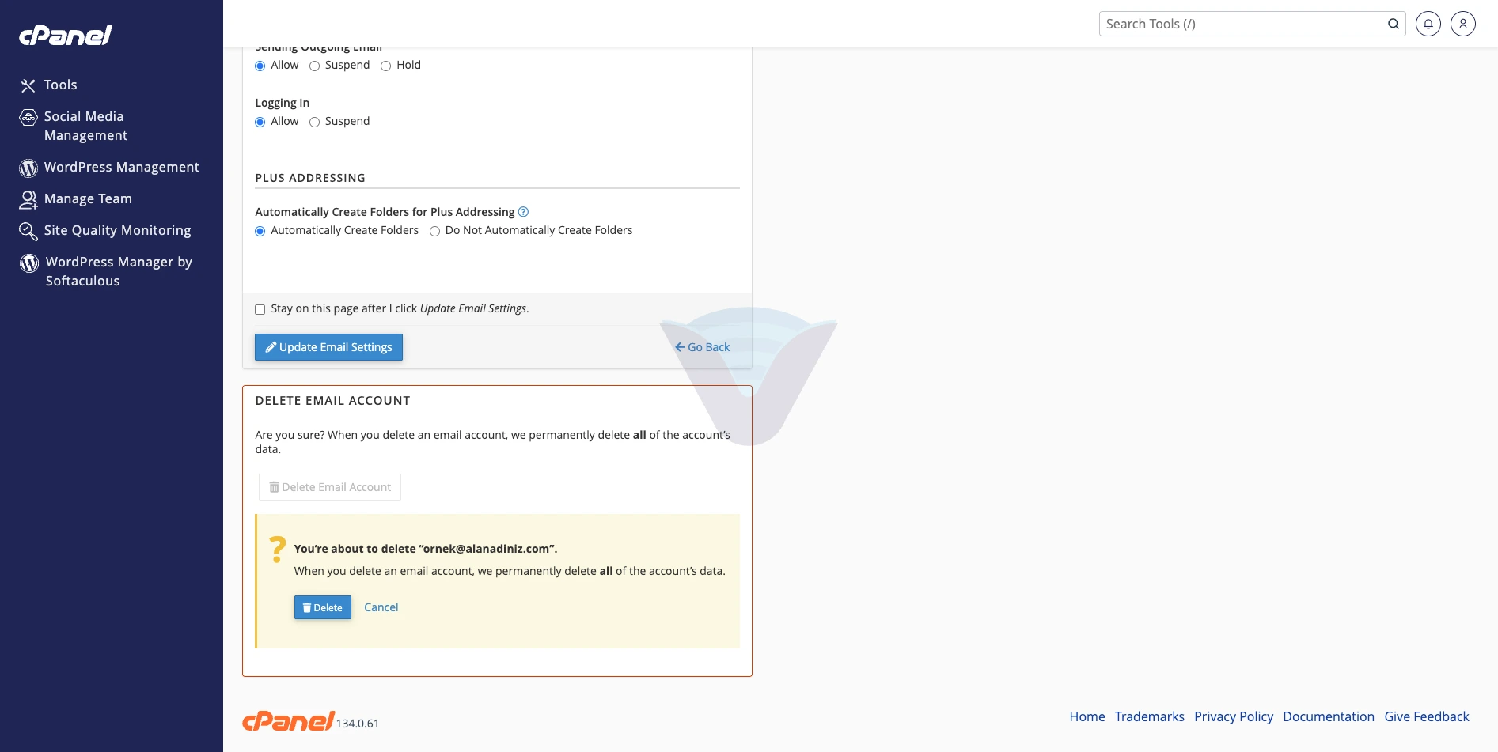The width and height of the screenshot is (1498, 752).
Task: Choose Do Not Automatically Create Folders
Action: [434, 231]
